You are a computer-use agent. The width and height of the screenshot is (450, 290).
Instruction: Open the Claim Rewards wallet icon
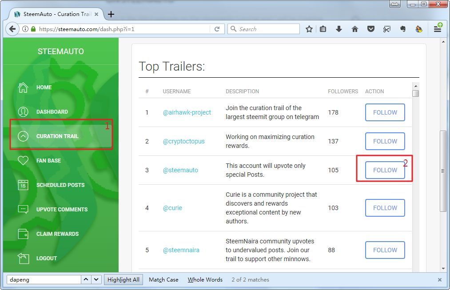[23, 234]
